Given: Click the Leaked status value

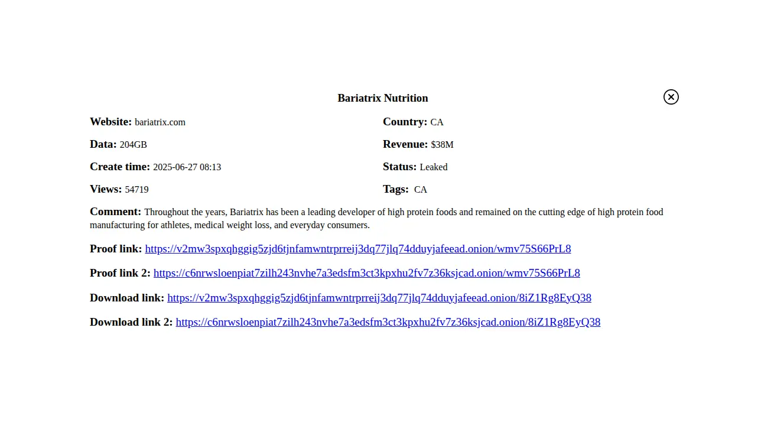Looking at the screenshot, I should 433,167.
